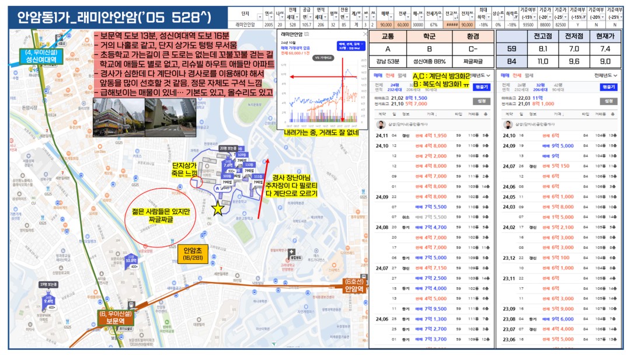Click the blue button beside 32평 area tabs

point(609,87)
